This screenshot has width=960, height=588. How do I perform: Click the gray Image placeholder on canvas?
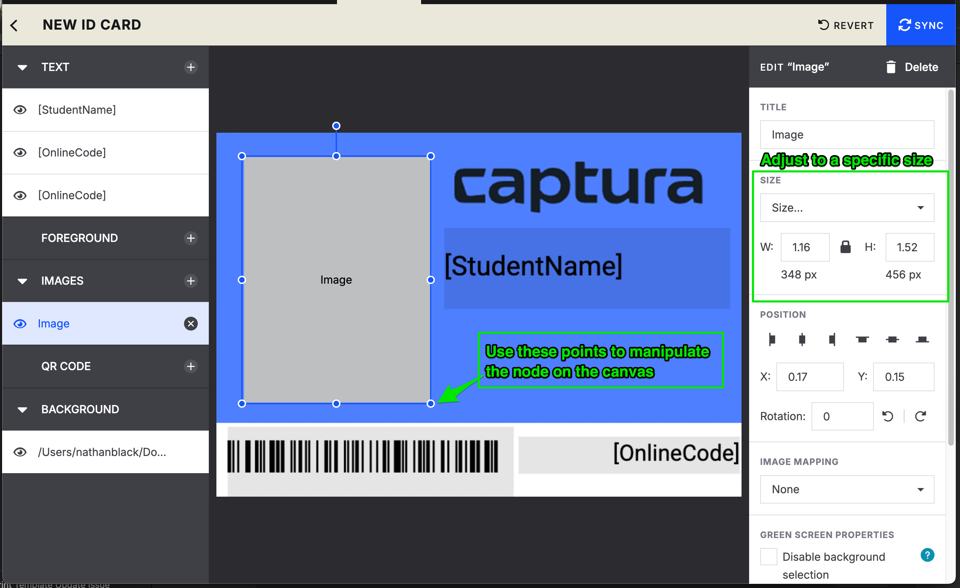[x=336, y=280]
